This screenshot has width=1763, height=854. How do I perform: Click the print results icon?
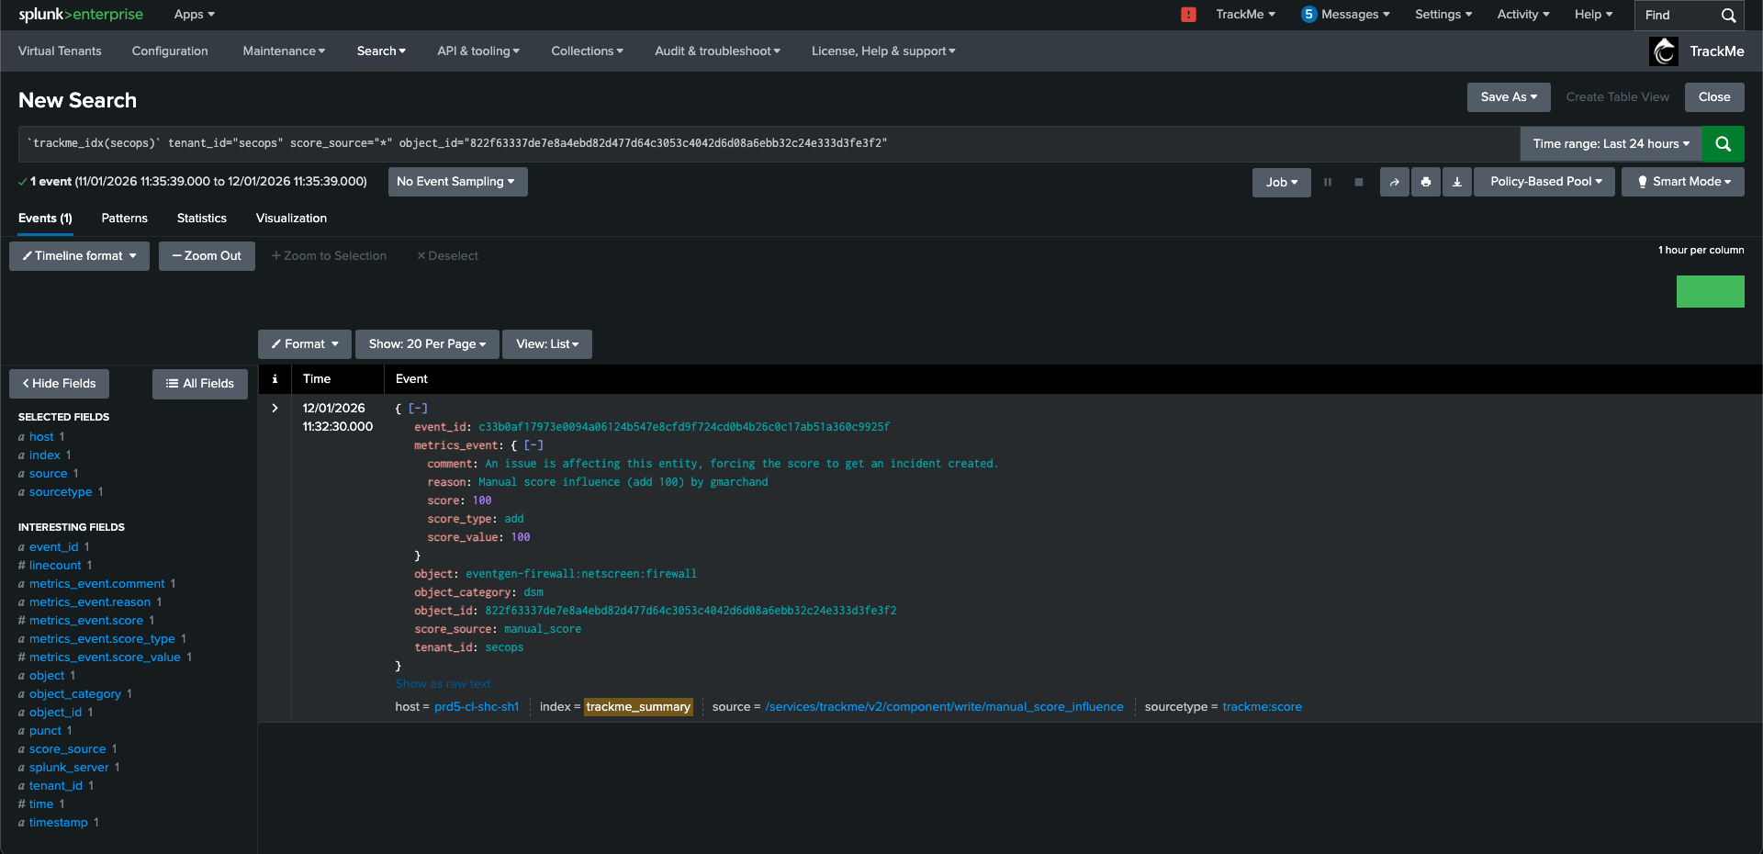point(1425,182)
